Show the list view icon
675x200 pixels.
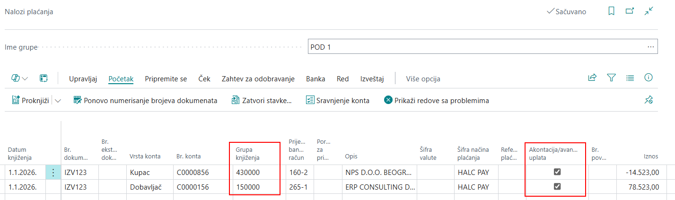pos(630,78)
